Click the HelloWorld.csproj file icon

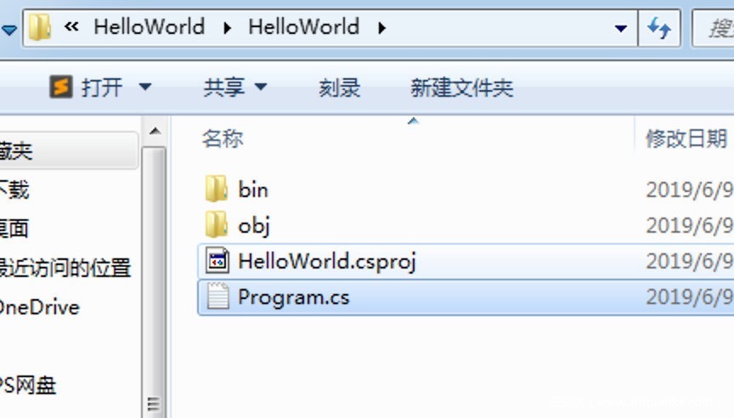(x=217, y=261)
